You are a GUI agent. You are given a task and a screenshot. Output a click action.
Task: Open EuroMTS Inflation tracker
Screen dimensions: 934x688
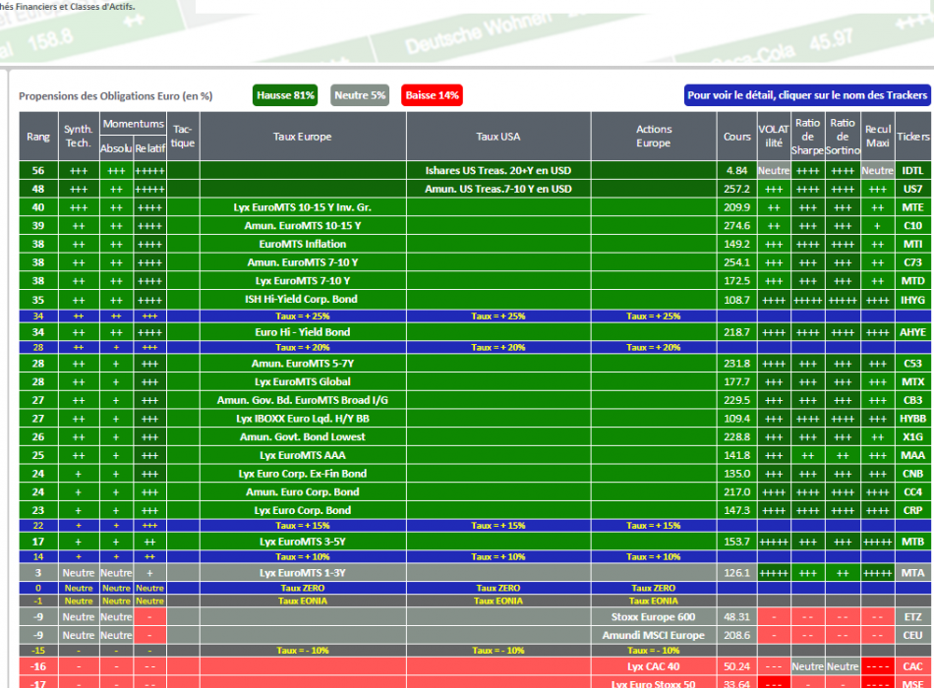point(302,244)
